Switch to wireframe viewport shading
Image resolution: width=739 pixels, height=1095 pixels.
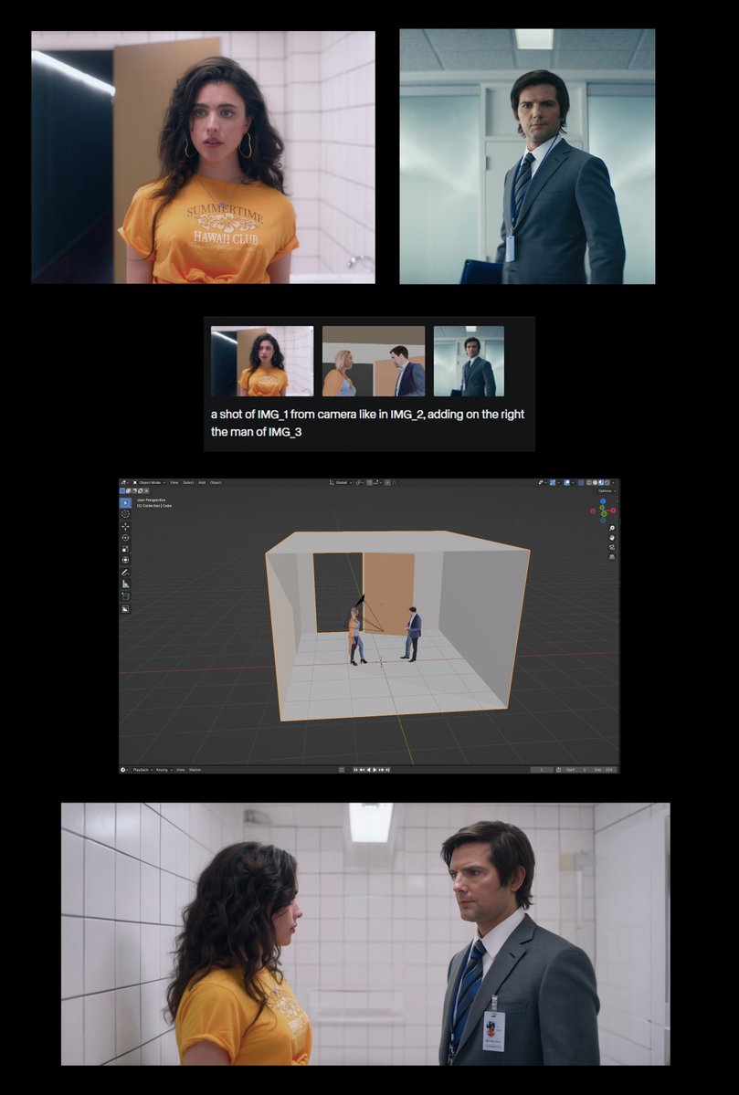pos(589,482)
